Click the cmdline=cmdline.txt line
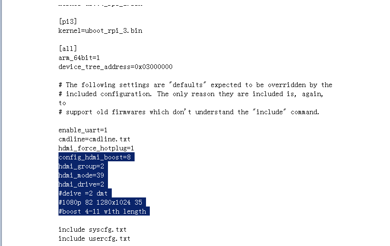Image resolution: width=390 pixels, height=246 pixels. click(94, 139)
